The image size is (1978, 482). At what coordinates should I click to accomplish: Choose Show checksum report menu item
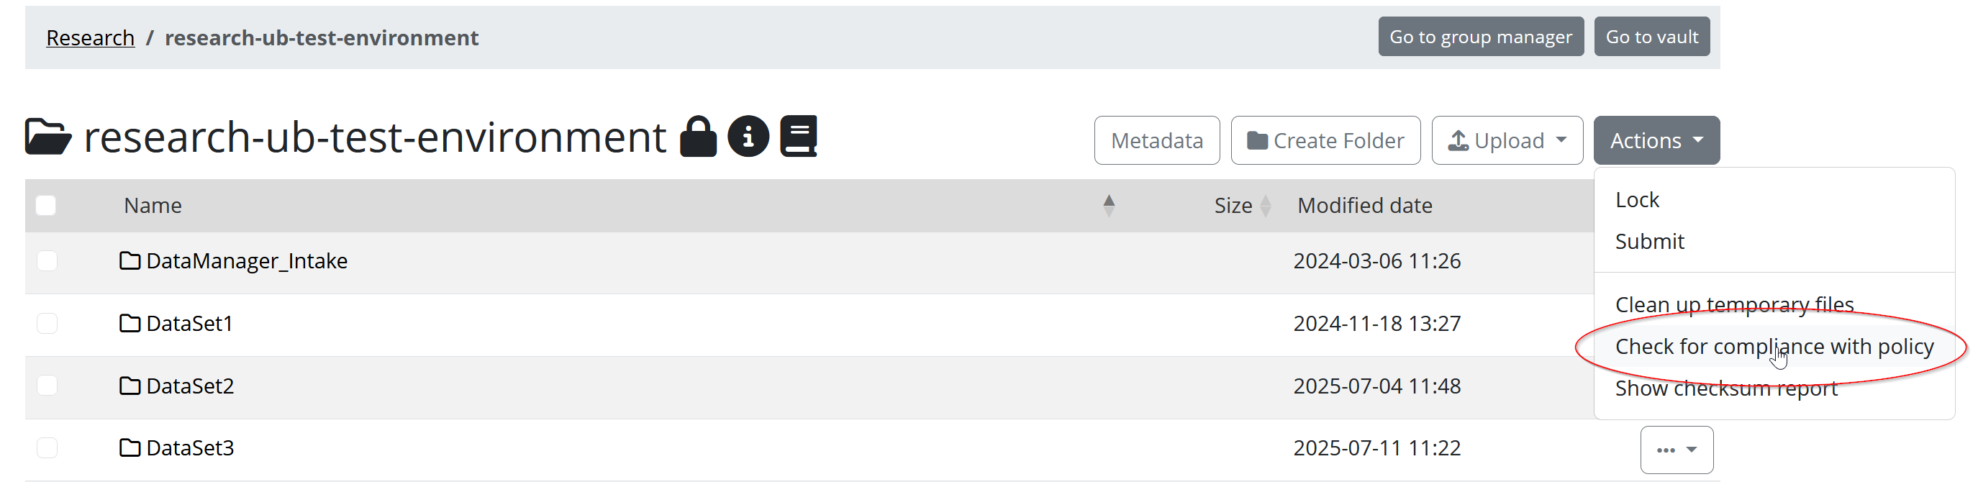tap(1725, 389)
